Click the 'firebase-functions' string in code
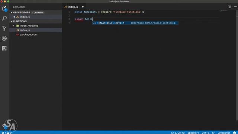The image size is (238, 134). (x=127, y=12)
